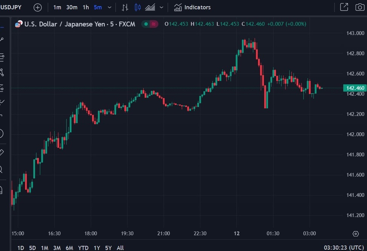Click the YTD range button

pos(84,248)
